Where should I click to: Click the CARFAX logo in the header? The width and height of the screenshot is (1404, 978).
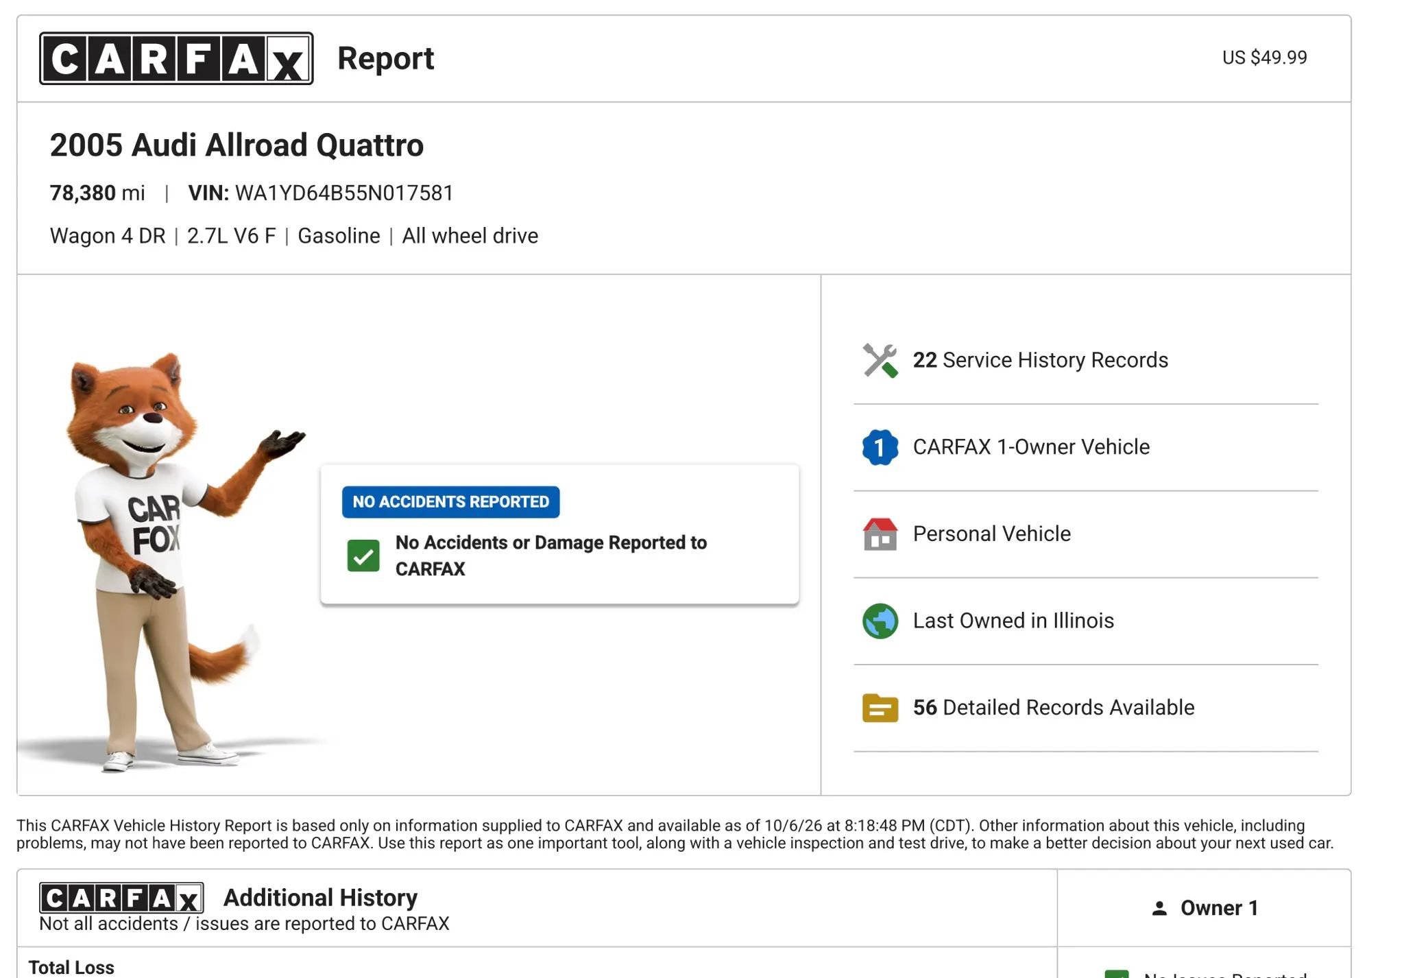pyautogui.click(x=176, y=58)
